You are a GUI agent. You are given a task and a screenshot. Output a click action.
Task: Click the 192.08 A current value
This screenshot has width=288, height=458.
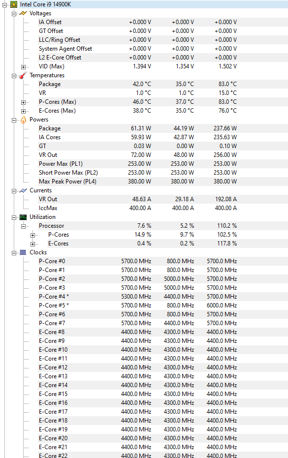click(x=225, y=199)
